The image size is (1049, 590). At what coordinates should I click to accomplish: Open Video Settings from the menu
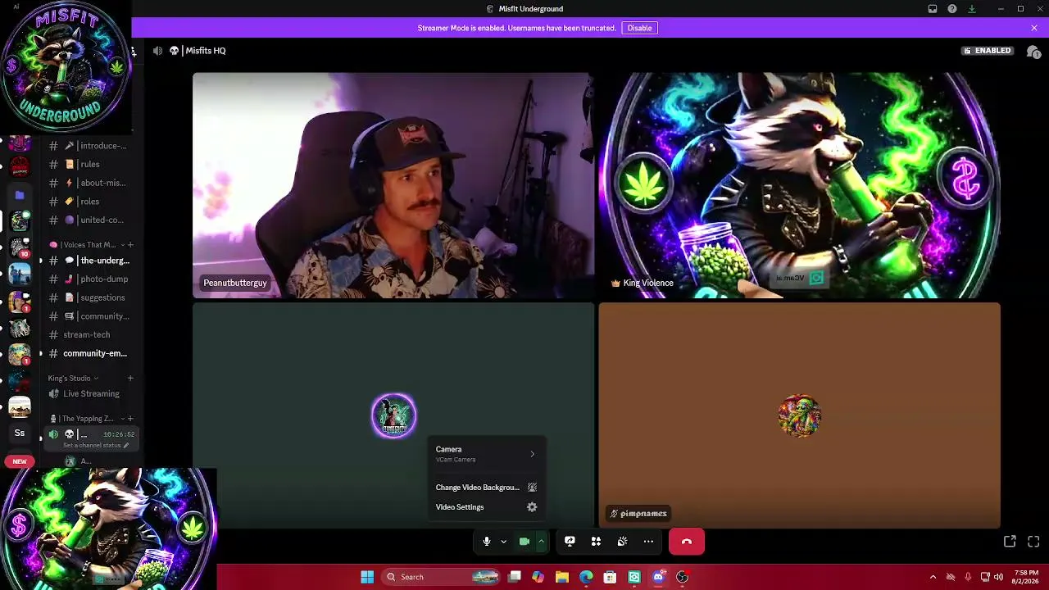(x=486, y=507)
